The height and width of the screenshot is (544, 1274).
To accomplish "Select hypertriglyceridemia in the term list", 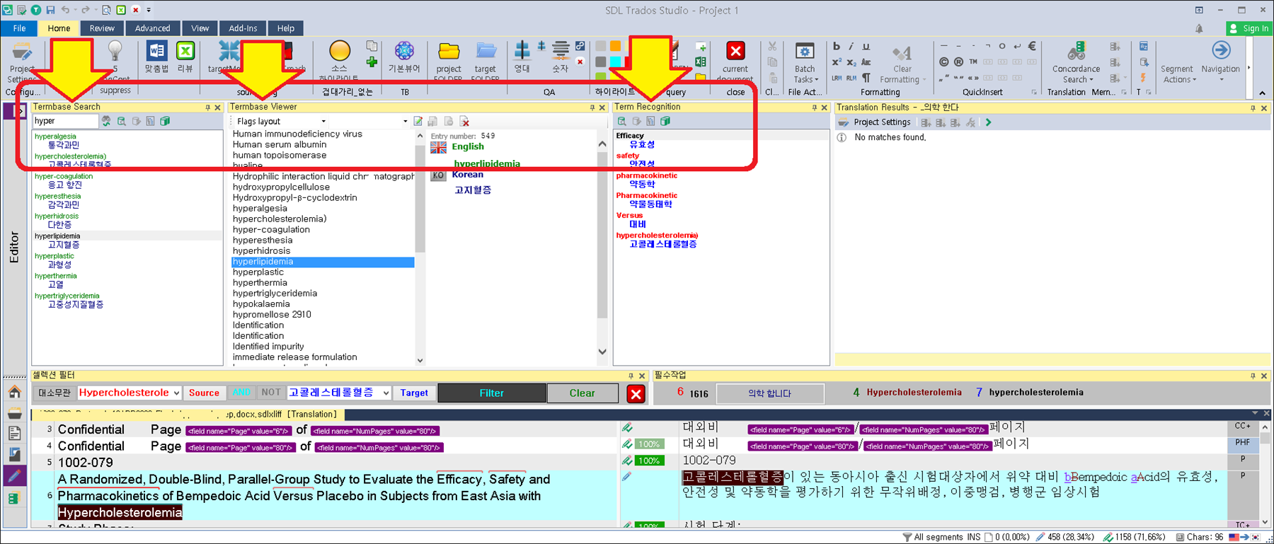I will pos(275,294).
